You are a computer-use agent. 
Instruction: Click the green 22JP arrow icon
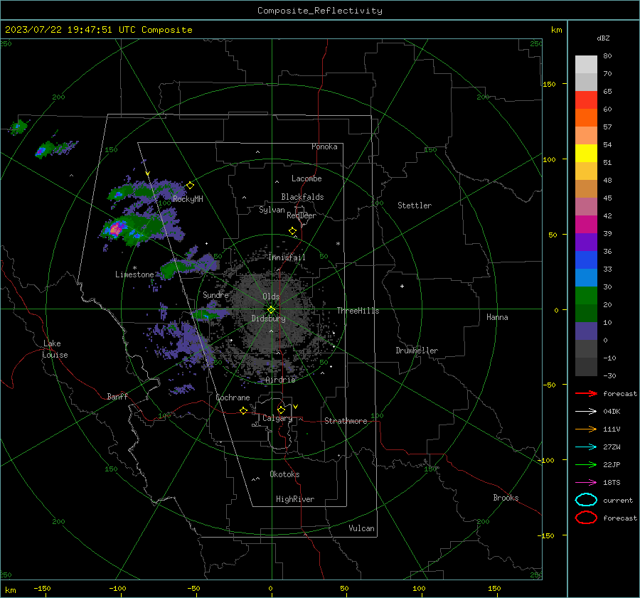(x=586, y=464)
